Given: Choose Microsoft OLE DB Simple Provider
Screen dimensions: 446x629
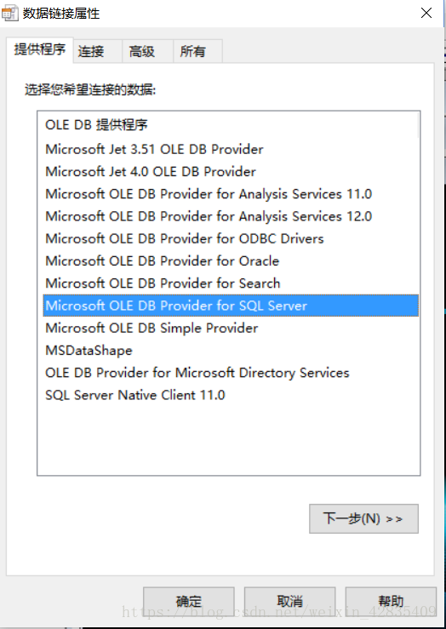Looking at the screenshot, I should point(231,329).
